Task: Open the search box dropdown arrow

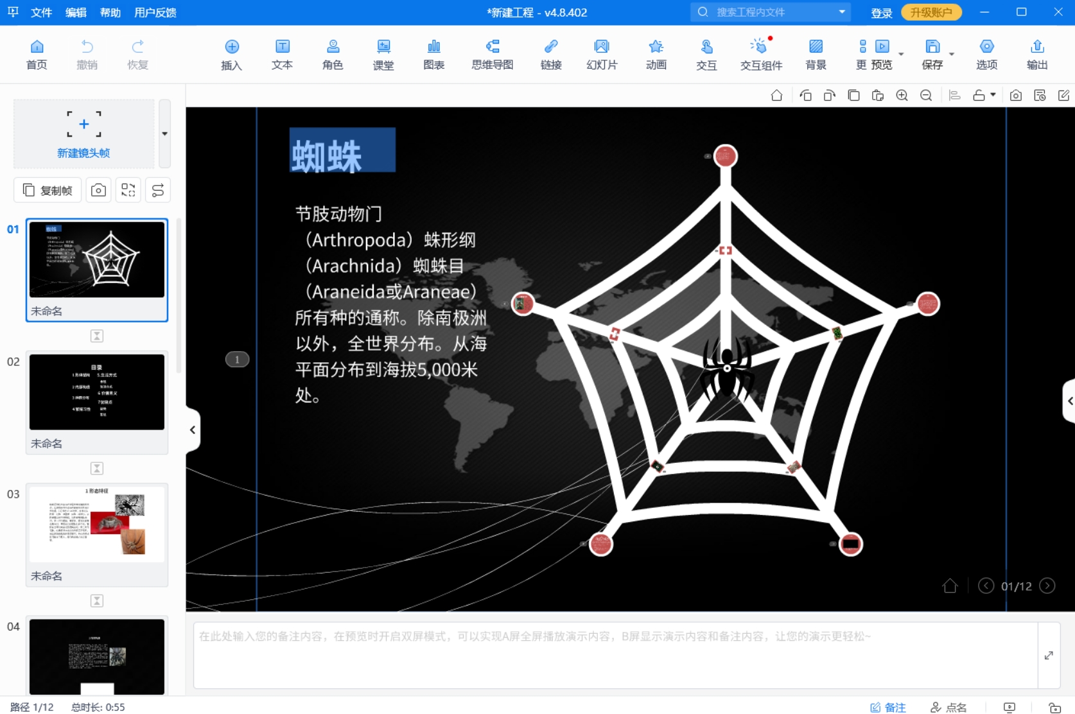Action: [x=842, y=12]
